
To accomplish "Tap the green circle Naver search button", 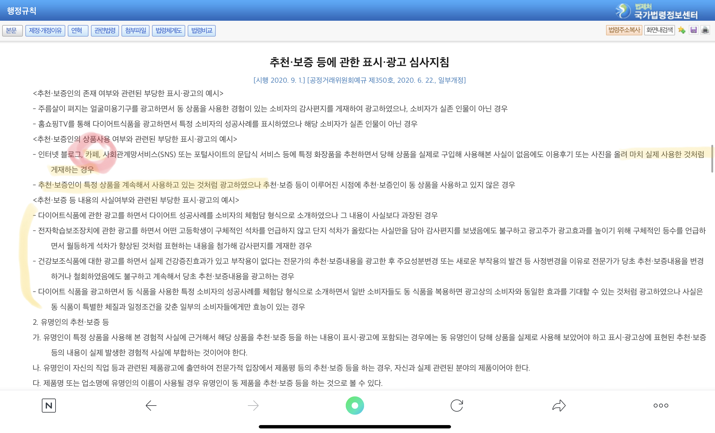I will (x=355, y=405).
